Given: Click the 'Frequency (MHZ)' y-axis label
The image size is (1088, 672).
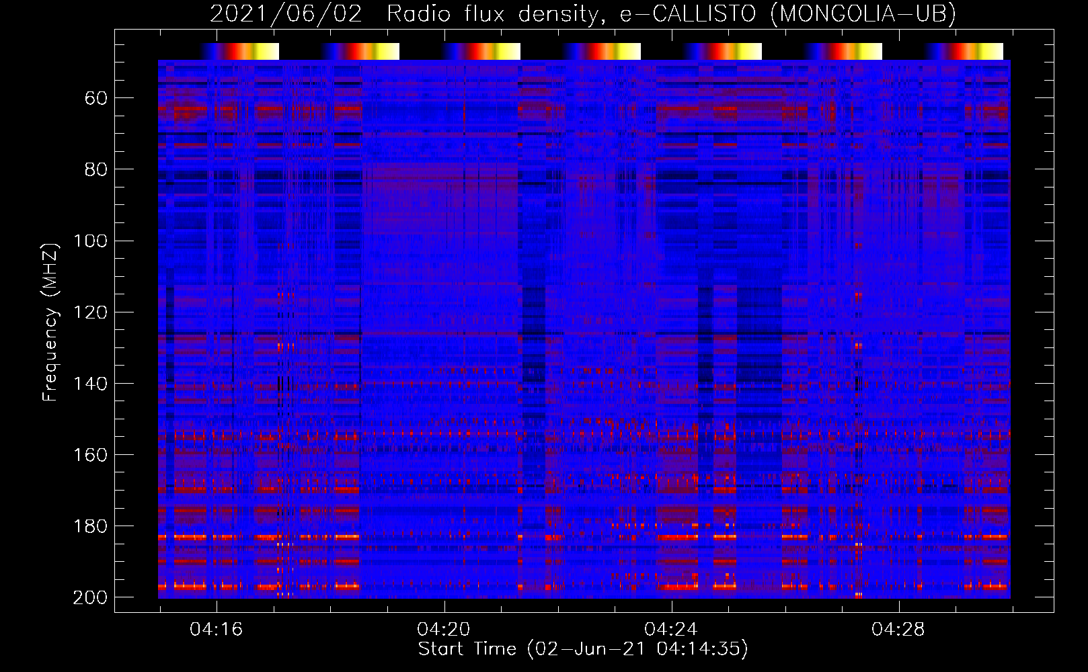Looking at the screenshot, I should click(x=50, y=322).
